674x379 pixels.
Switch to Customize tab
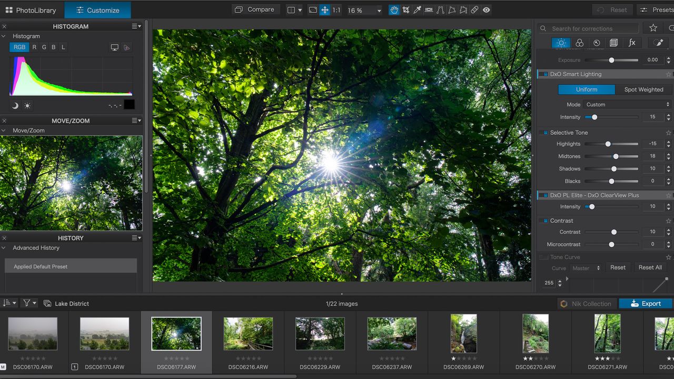pyautogui.click(x=97, y=10)
